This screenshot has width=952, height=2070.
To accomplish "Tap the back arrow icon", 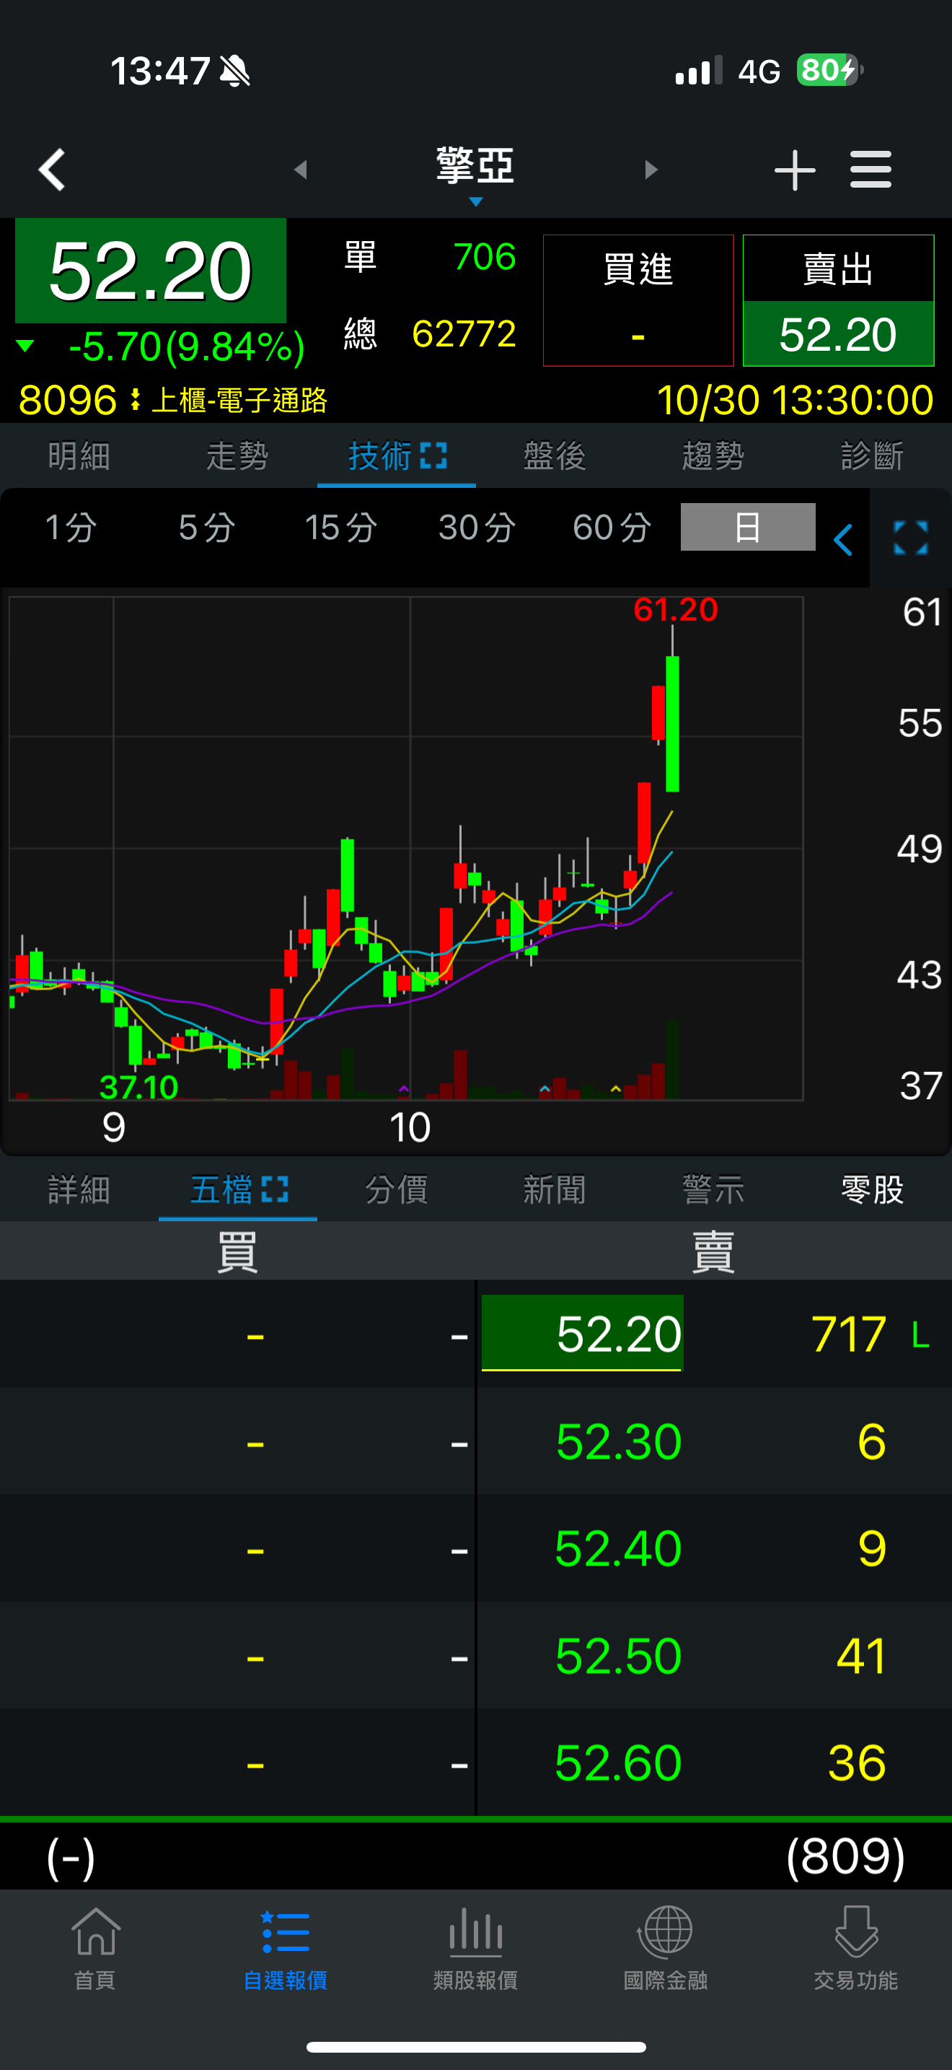I will pos(52,170).
